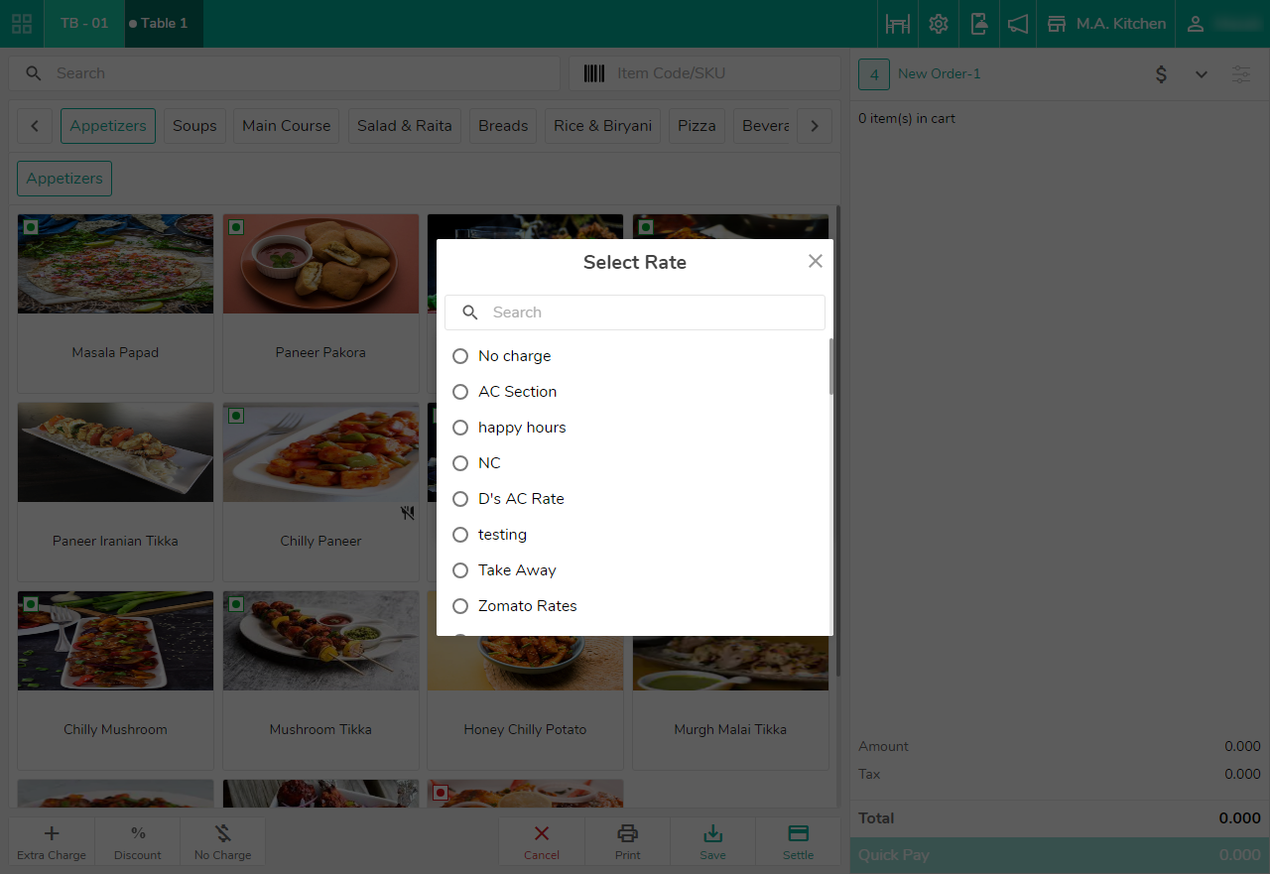Click the rate list scrollbar in dialog

831,366
